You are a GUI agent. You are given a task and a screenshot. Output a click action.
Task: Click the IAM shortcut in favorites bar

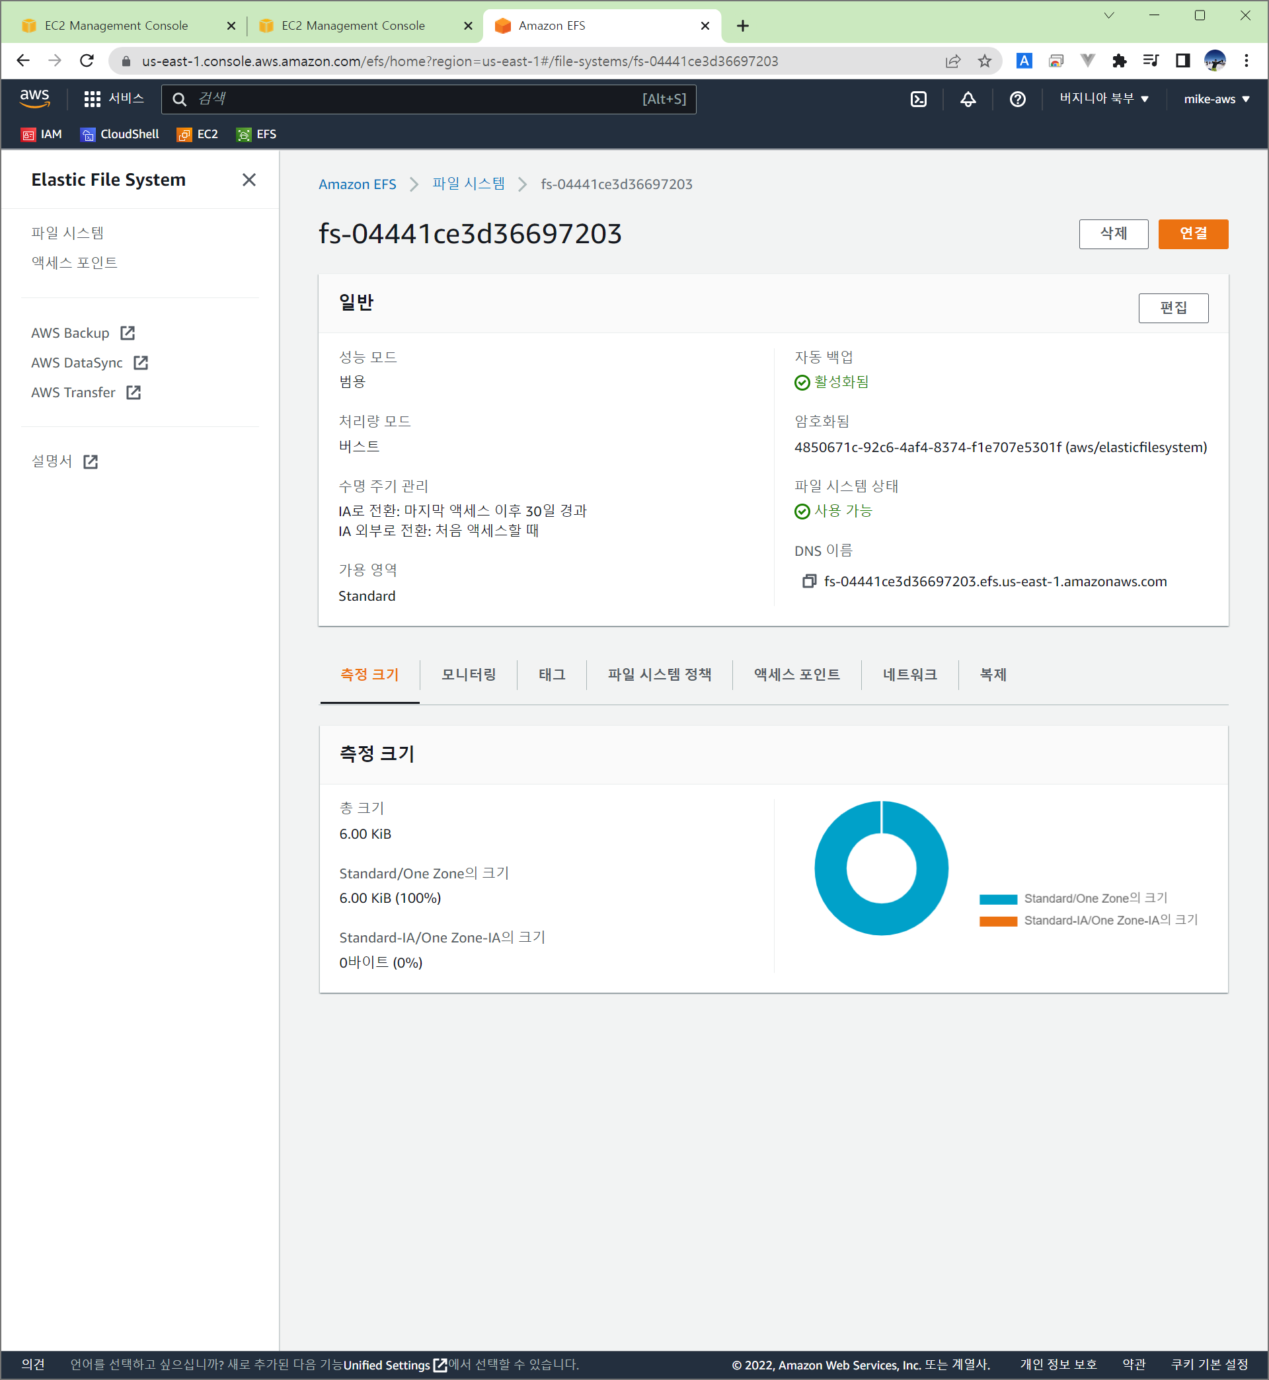41,134
